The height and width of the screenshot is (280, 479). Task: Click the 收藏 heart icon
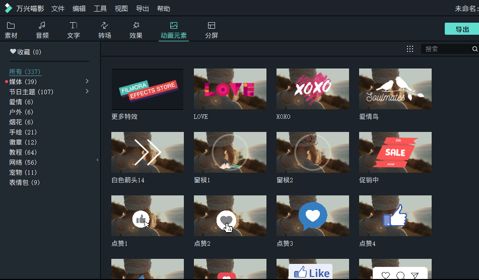click(x=13, y=51)
